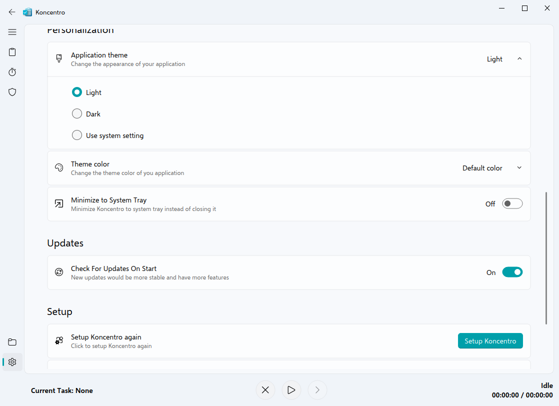The height and width of the screenshot is (406, 559).
Task: Open the settings gear in sidebar
Action: [x=12, y=362]
